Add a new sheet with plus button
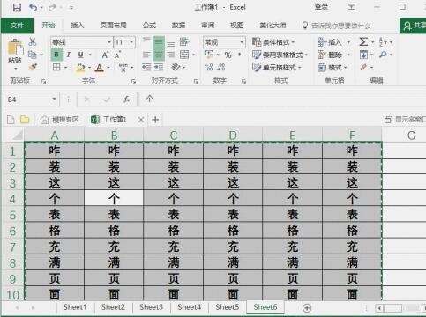Viewport: 426px width, 317px height. coord(307,308)
